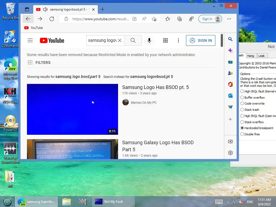Play the blue Samsung Logo BSOD thumbnail

click(73, 109)
